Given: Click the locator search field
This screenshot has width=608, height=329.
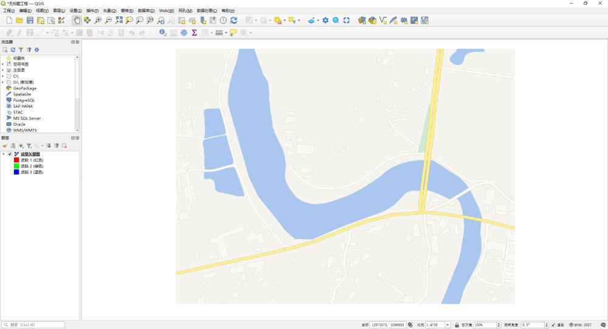Looking at the screenshot, I should pyautogui.click(x=33, y=325).
